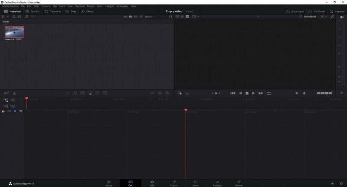
Task: Open the Effects panel
Action: click(87, 11)
